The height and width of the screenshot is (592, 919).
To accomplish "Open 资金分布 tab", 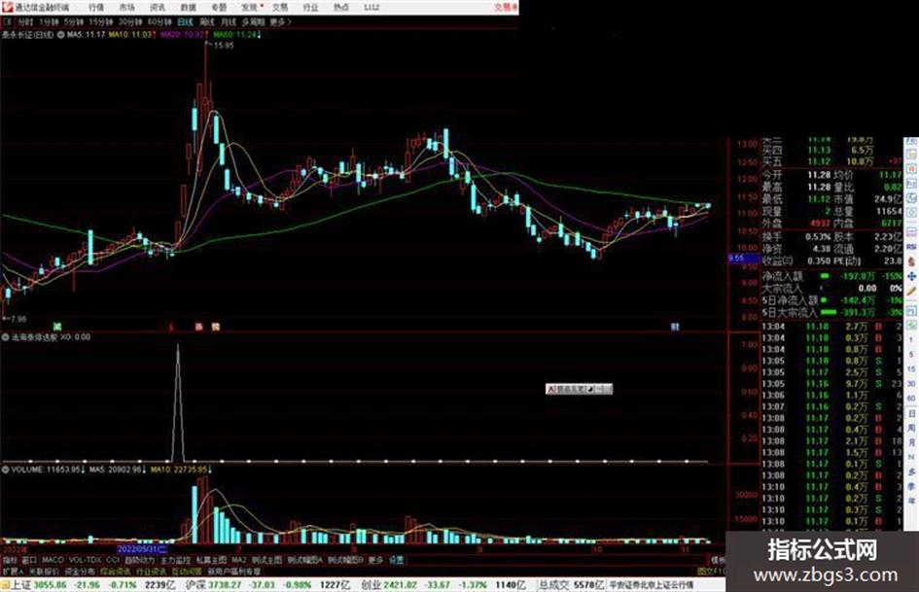I will (x=80, y=571).
